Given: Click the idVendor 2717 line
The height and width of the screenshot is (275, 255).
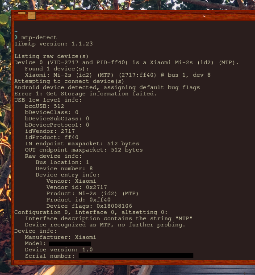Looking at the screenshot, I should (50, 131).
